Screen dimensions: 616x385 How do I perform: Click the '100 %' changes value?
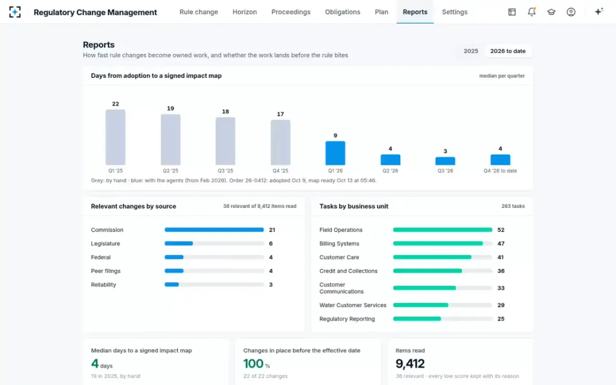tap(257, 364)
